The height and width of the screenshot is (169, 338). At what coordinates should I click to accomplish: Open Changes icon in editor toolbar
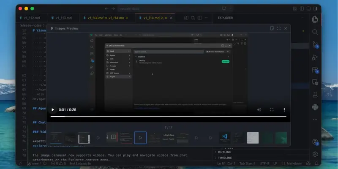(193, 18)
